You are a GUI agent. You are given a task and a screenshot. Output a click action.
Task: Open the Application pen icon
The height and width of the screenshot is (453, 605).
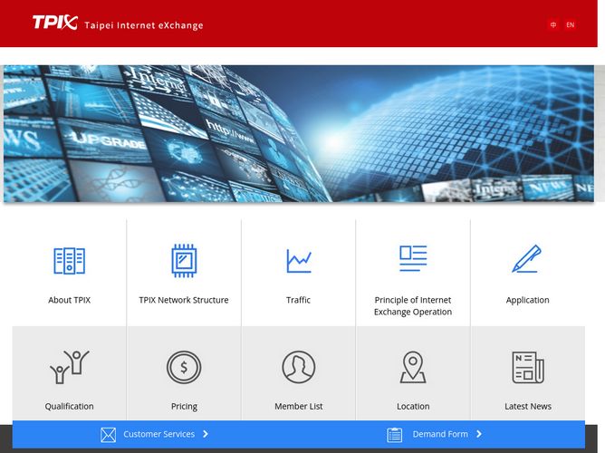pyautogui.click(x=527, y=259)
